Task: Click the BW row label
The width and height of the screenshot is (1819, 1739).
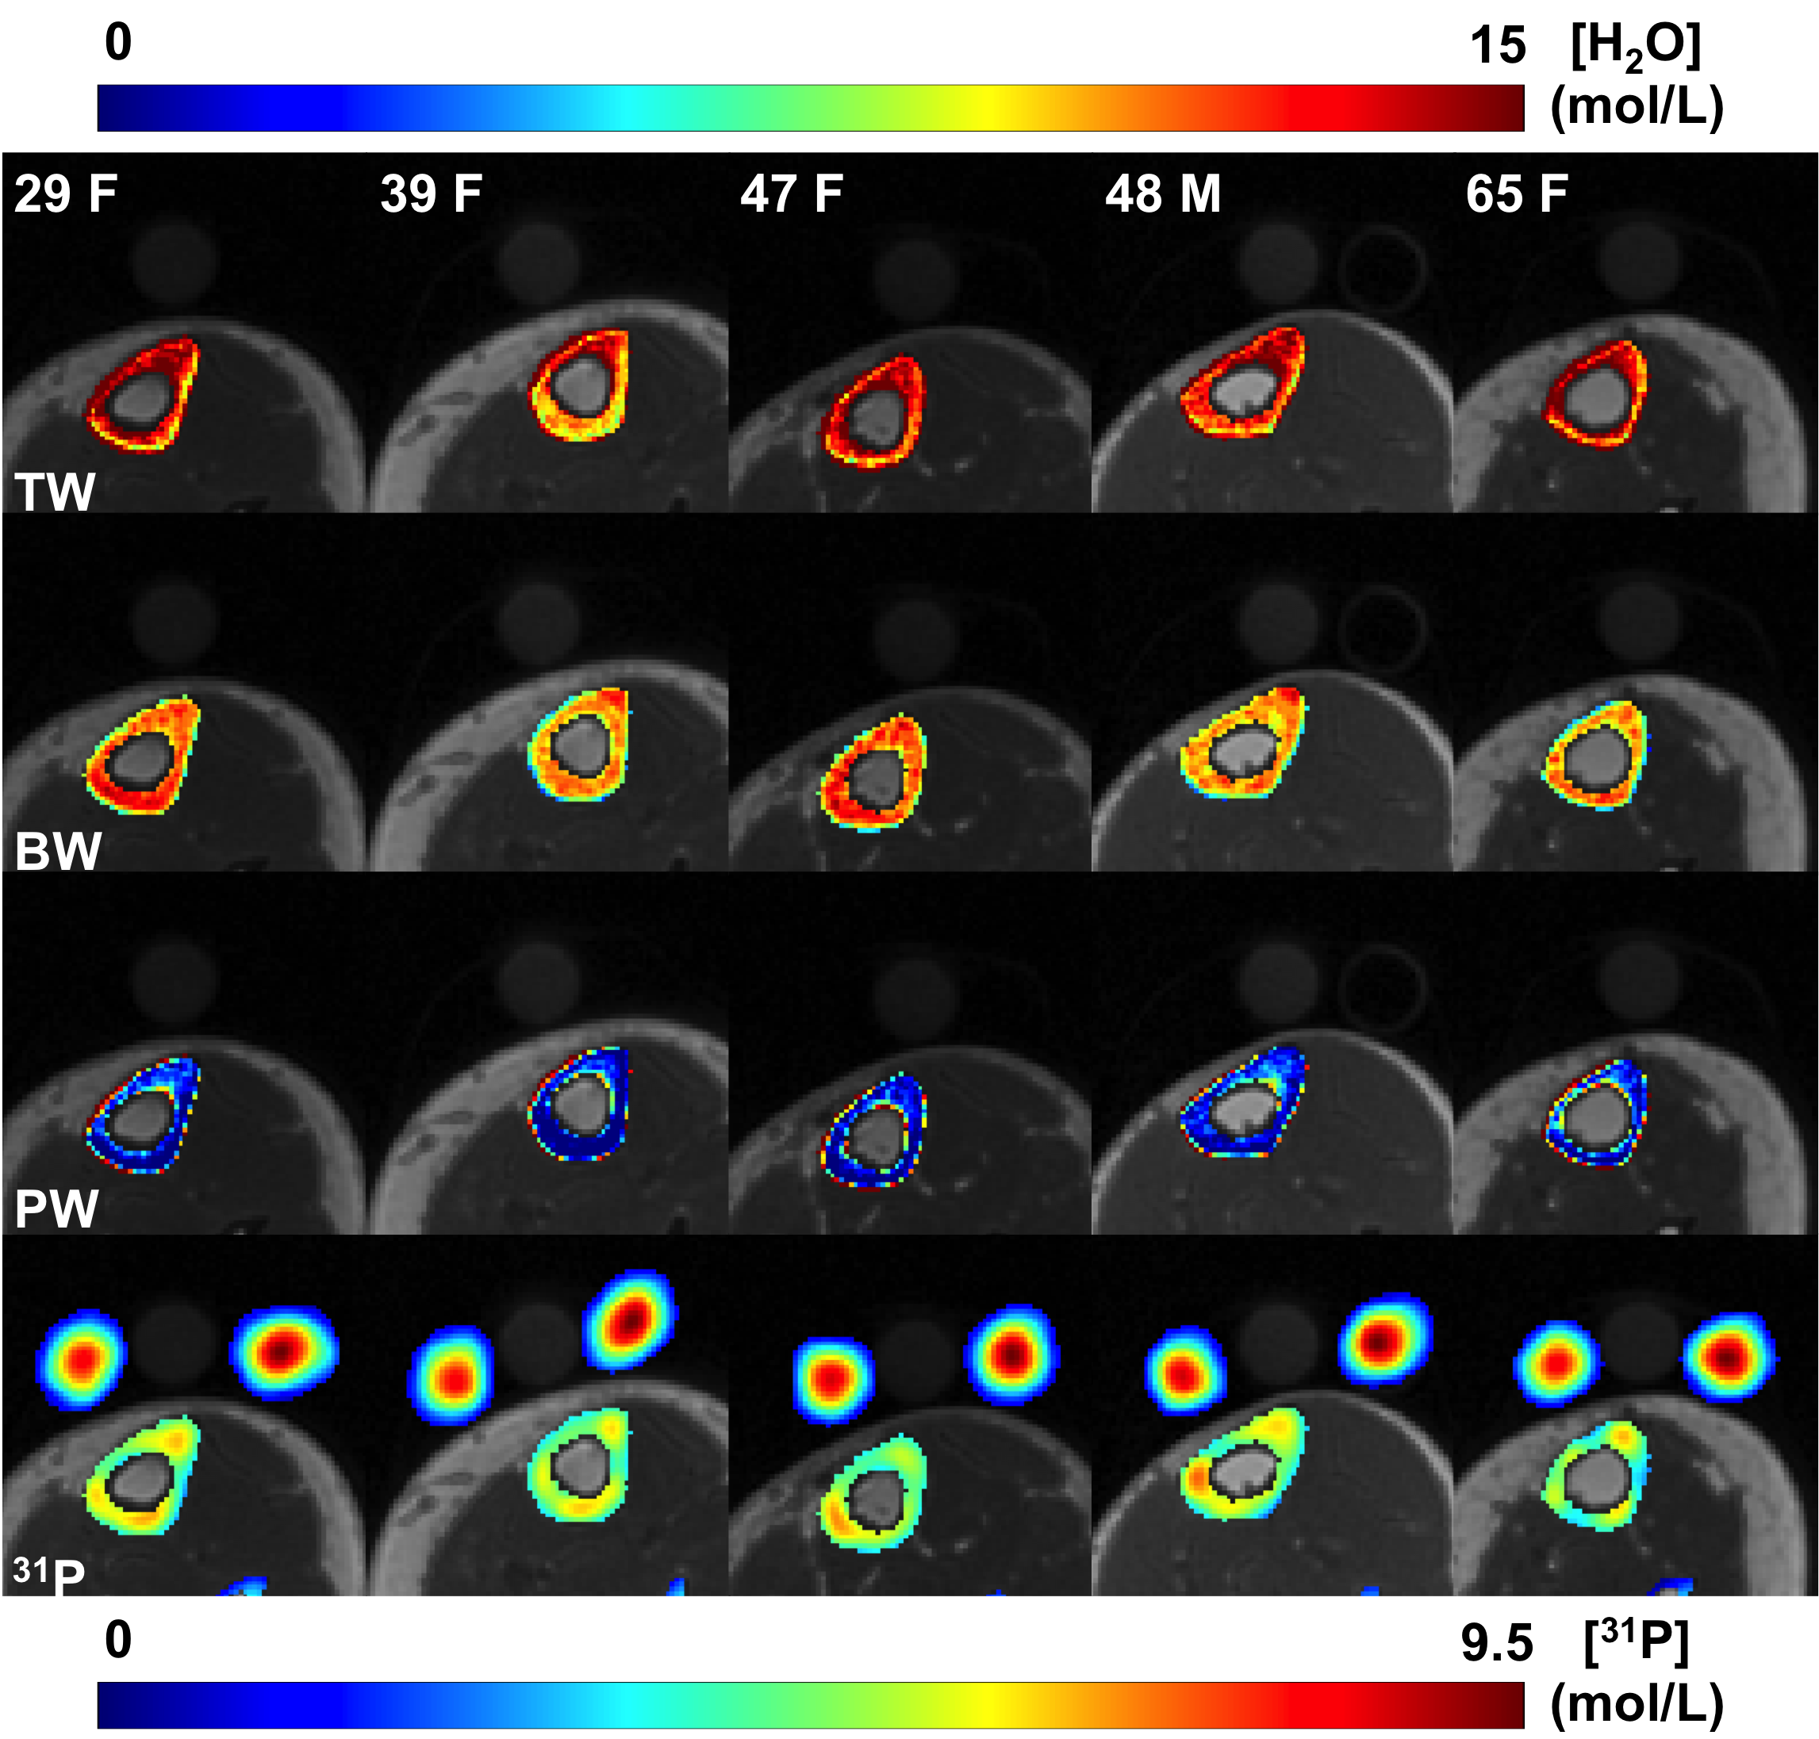Action: pyautogui.click(x=57, y=851)
